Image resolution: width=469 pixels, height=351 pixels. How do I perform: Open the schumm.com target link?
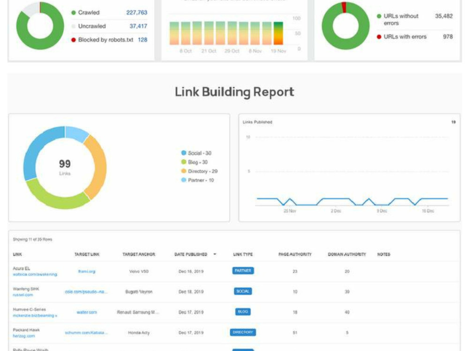point(86,333)
